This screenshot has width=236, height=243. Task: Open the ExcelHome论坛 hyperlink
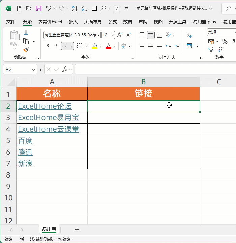[45, 106]
